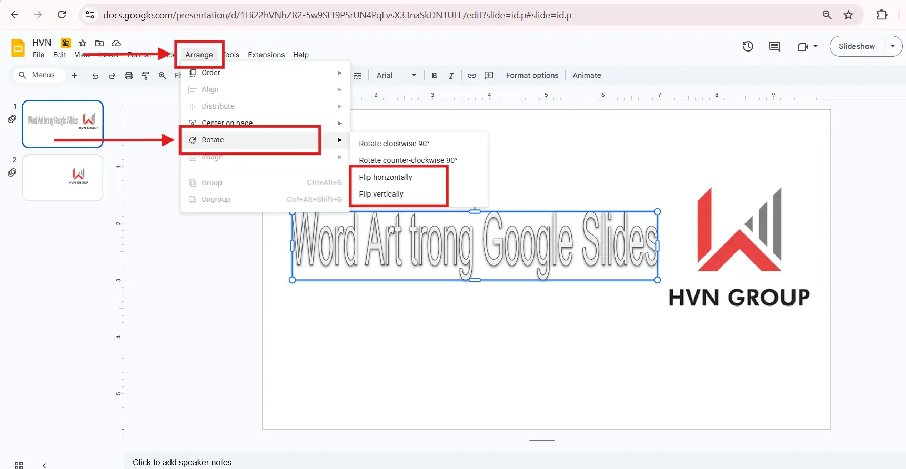Click the browser back arrow
Screen dimensions: 906x469
click(x=15, y=15)
